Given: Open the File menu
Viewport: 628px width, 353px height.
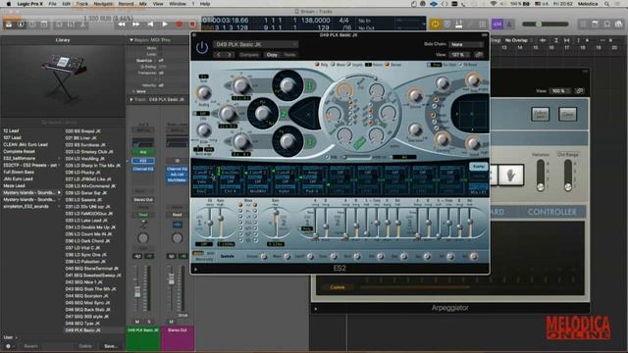Looking at the screenshot, I should [x=52, y=4].
